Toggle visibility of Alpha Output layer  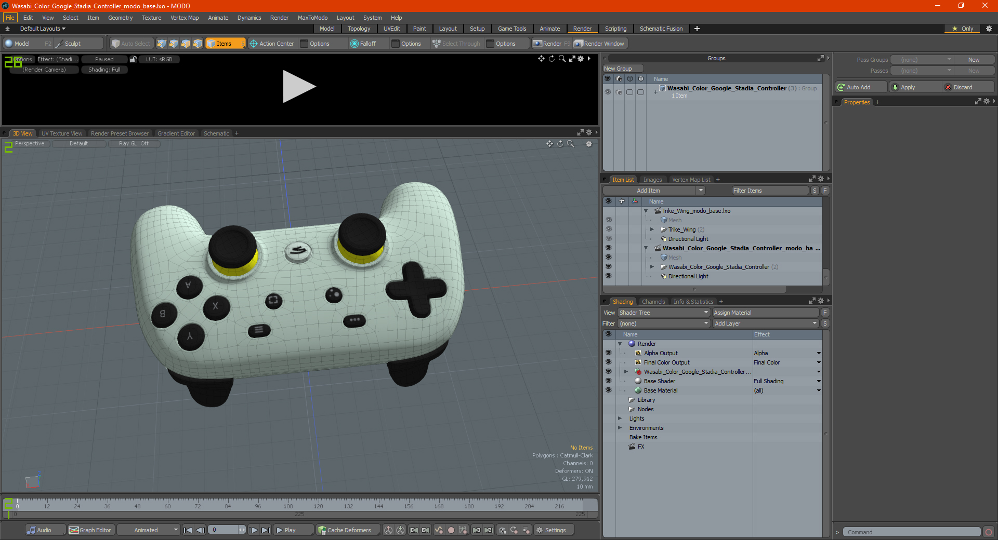coord(608,353)
